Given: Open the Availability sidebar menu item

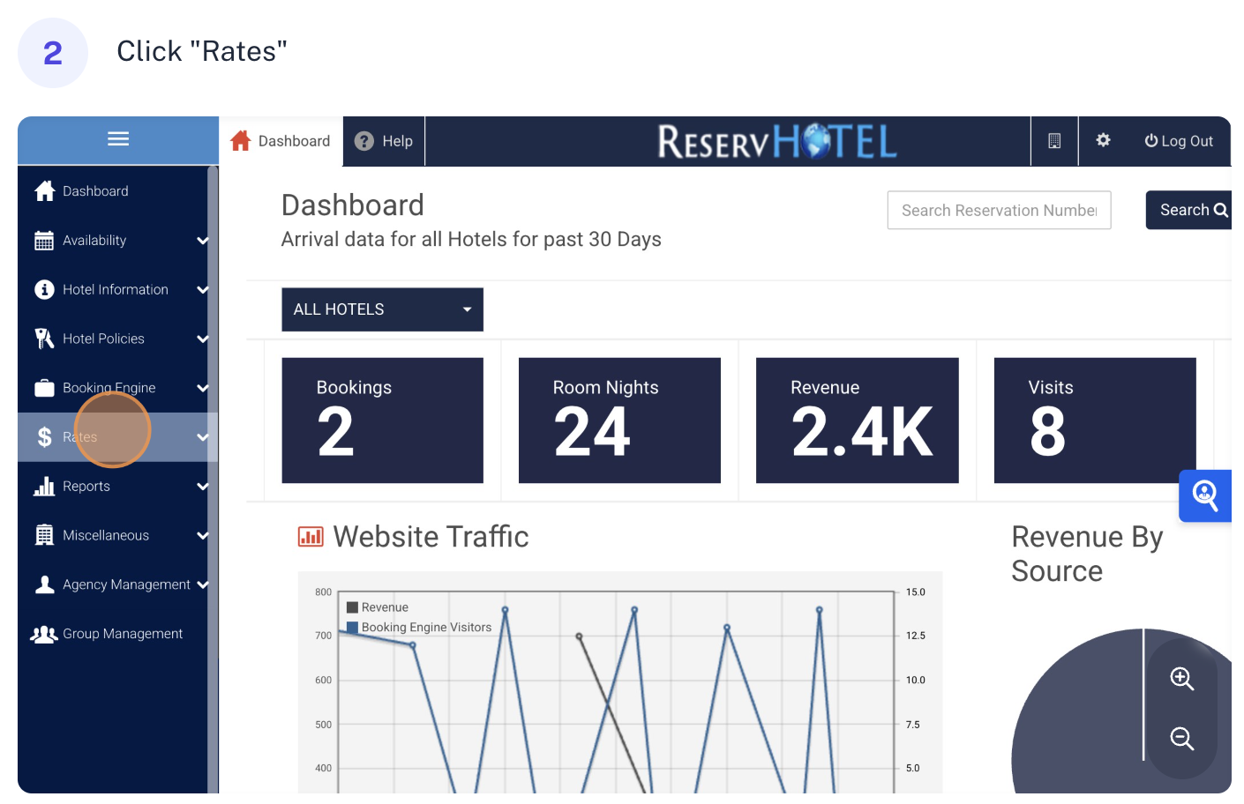Looking at the screenshot, I should (x=113, y=241).
